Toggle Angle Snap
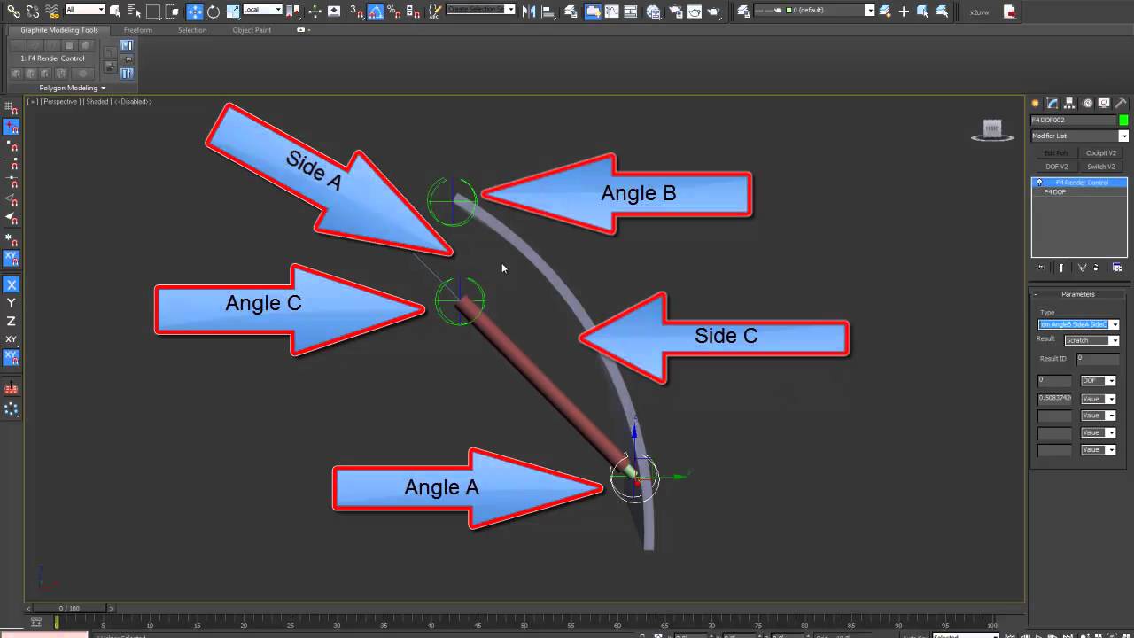 (376, 11)
